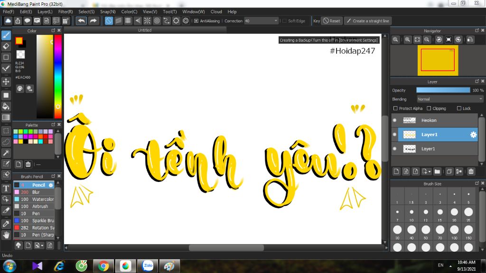Viewport: 486px width, 273px height.
Task: Enable Clipping checkbox
Action: [429, 109]
